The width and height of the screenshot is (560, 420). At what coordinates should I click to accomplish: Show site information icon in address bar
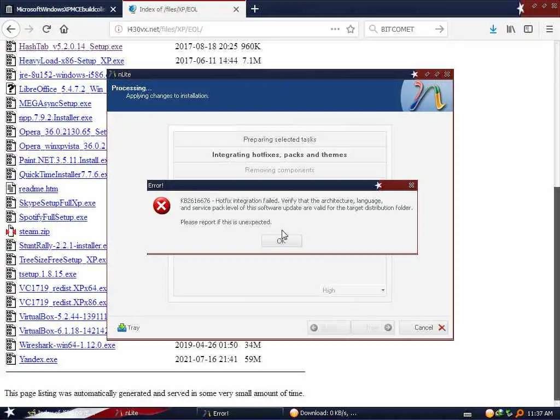[x=119, y=30]
